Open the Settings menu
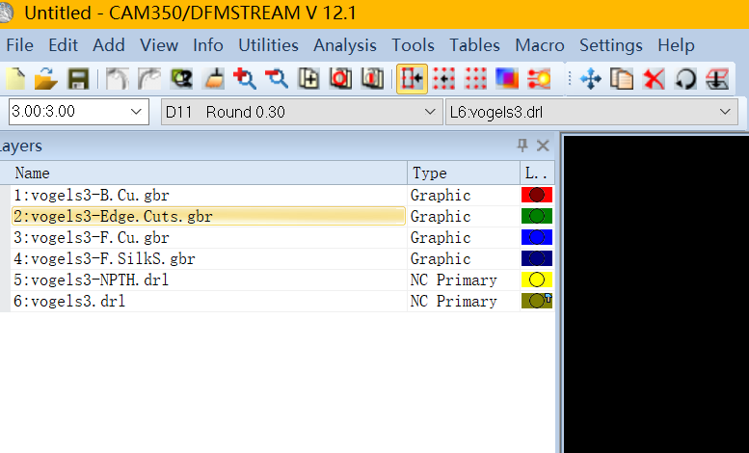 pos(611,45)
